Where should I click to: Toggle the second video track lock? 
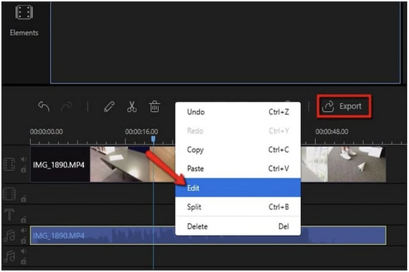pos(24,199)
